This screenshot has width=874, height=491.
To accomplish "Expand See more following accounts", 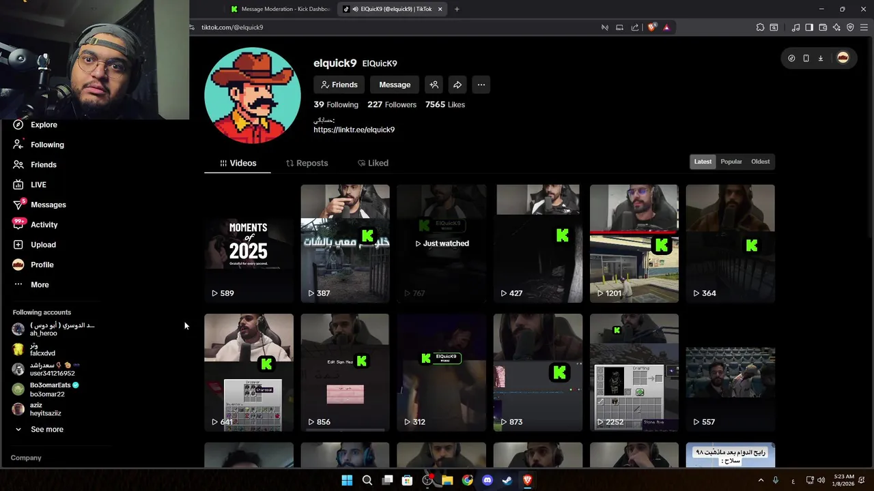I will tap(40, 429).
